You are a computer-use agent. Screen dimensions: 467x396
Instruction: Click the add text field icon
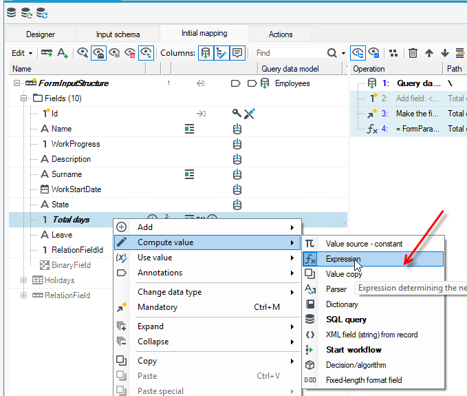click(63, 53)
